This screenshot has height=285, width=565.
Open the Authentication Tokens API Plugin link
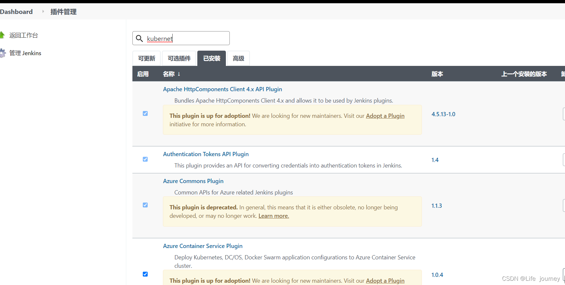click(x=206, y=154)
